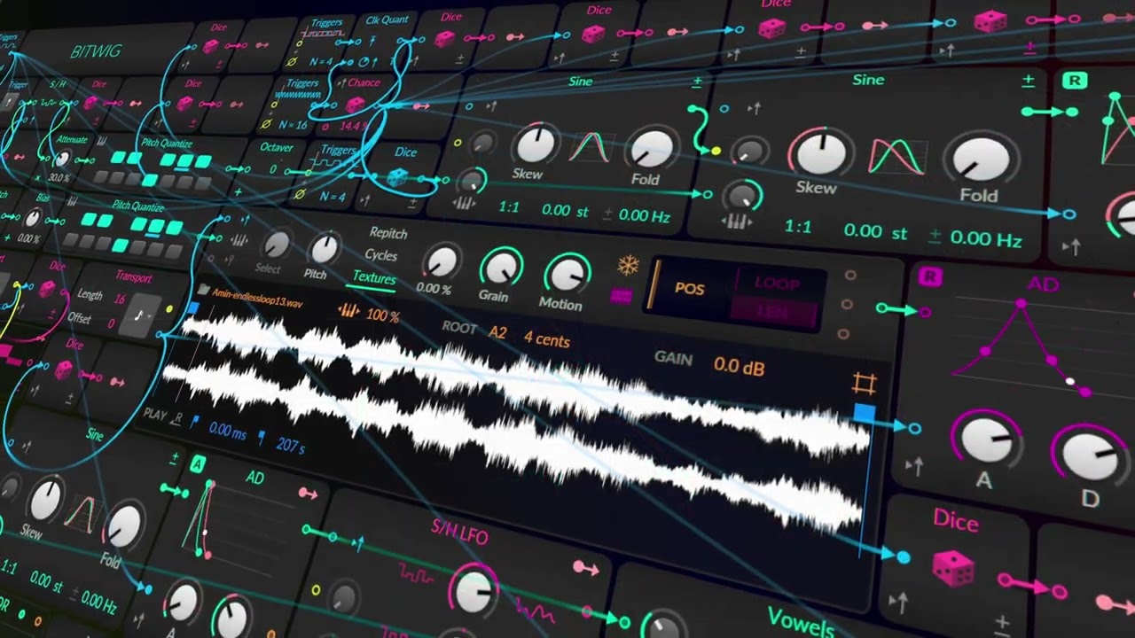Click the A knob of the magenta AD
The image size is (1135, 638).
[987, 440]
